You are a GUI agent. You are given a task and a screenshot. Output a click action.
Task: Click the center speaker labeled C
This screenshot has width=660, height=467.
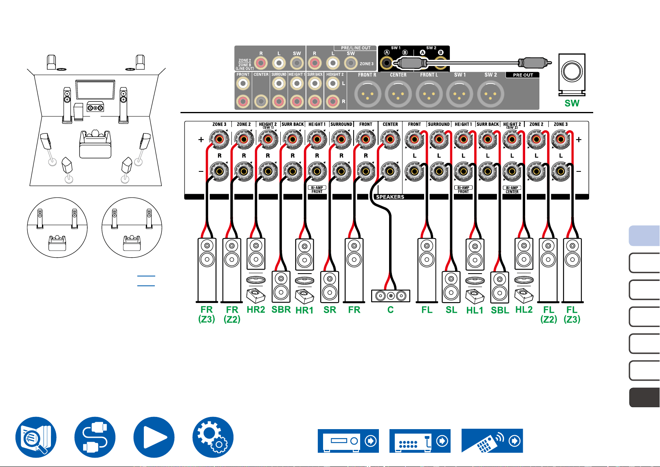pyautogui.click(x=390, y=296)
